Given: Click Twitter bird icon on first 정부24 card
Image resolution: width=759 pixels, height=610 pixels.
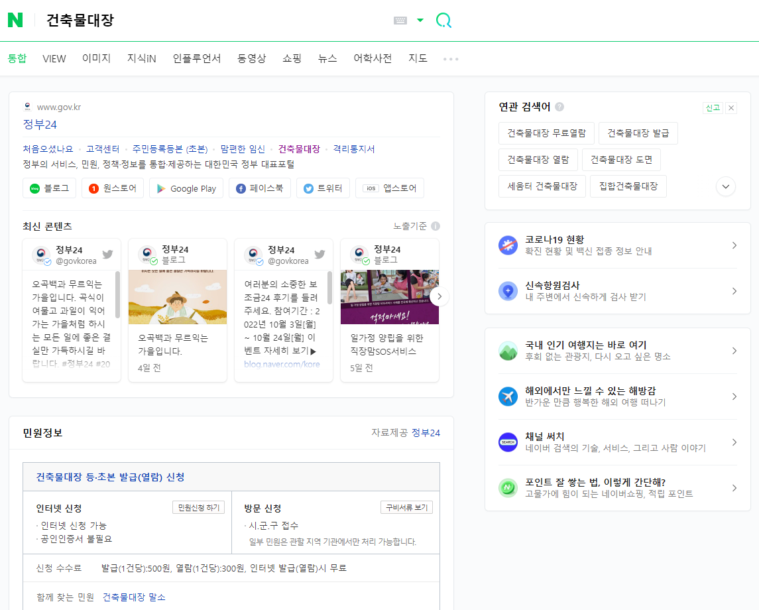Looking at the screenshot, I should [x=108, y=254].
